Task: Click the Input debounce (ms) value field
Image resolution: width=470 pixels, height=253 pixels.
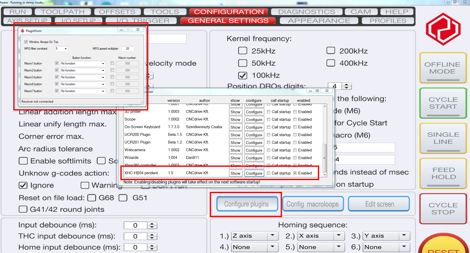Action: (x=135, y=225)
